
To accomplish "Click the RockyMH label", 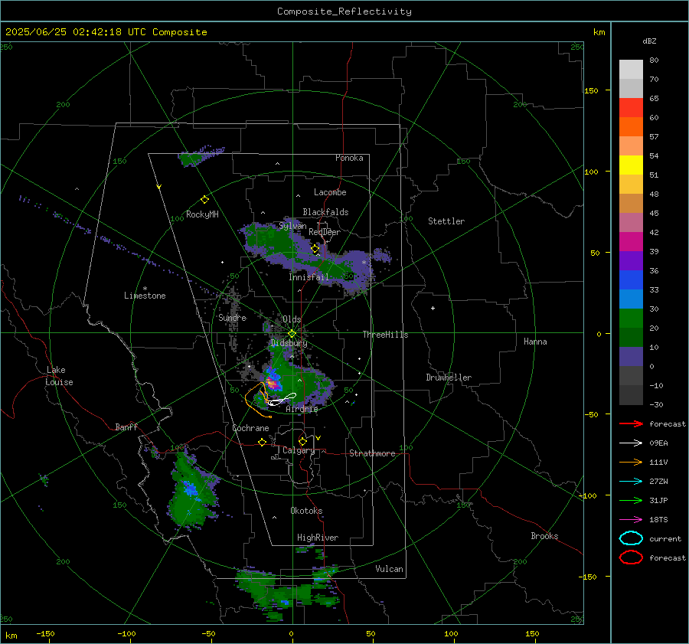I will coord(202,214).
